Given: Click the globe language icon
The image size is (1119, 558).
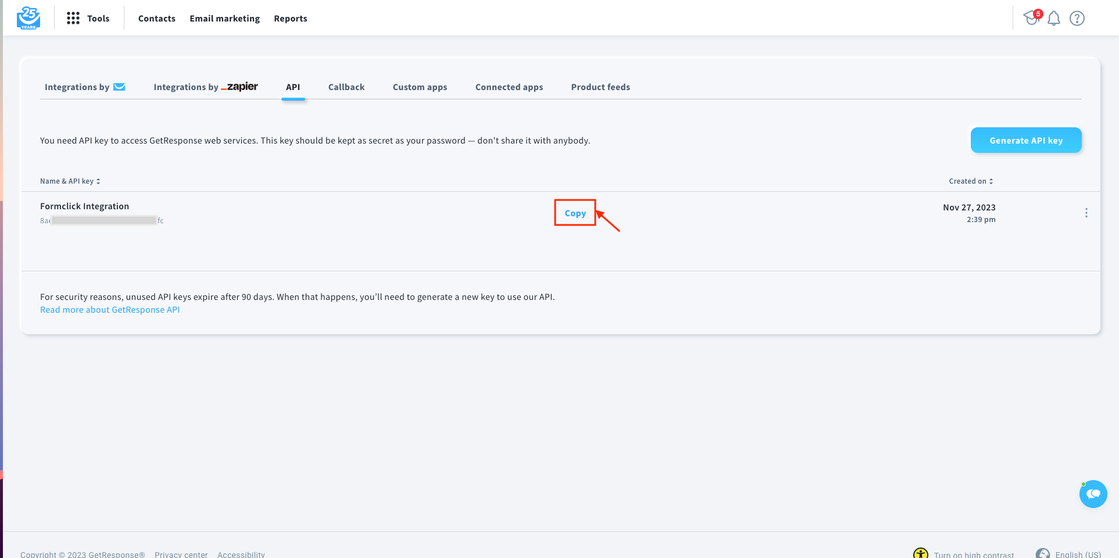Looking at the screenshot, I should (x=1043, y=554).
